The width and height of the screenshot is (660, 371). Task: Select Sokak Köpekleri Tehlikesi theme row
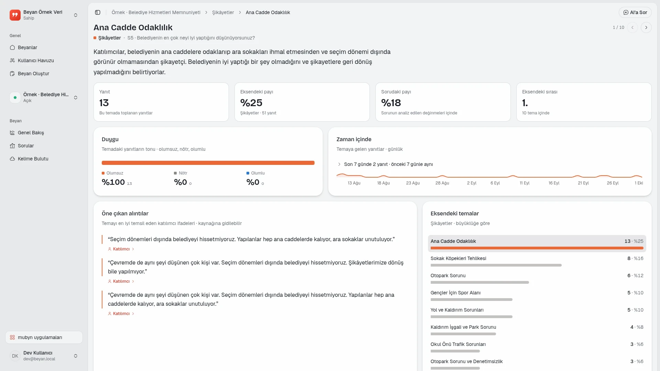click(537, 261)
